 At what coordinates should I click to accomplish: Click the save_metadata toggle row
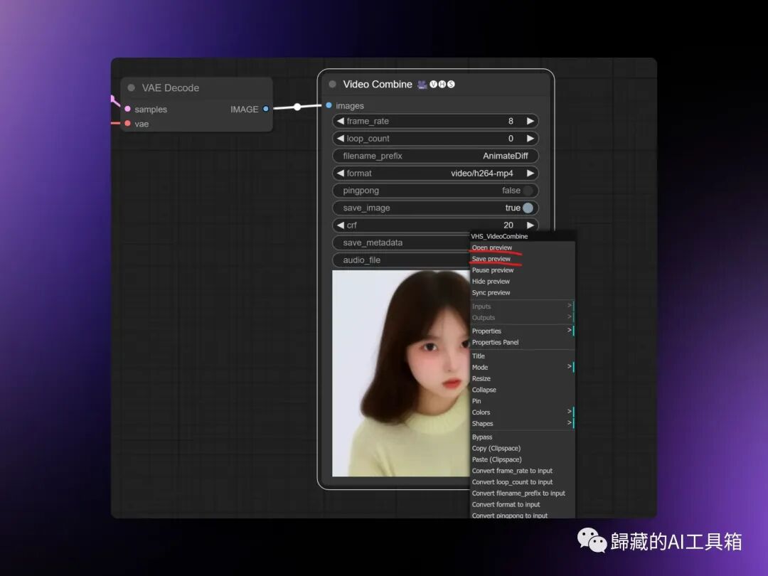(400, 242)
